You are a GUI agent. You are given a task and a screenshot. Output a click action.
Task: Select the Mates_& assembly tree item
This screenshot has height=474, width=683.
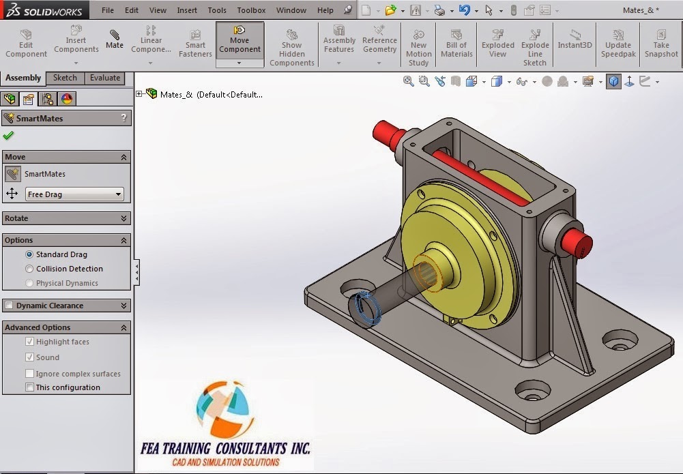(x=211, y=94)
